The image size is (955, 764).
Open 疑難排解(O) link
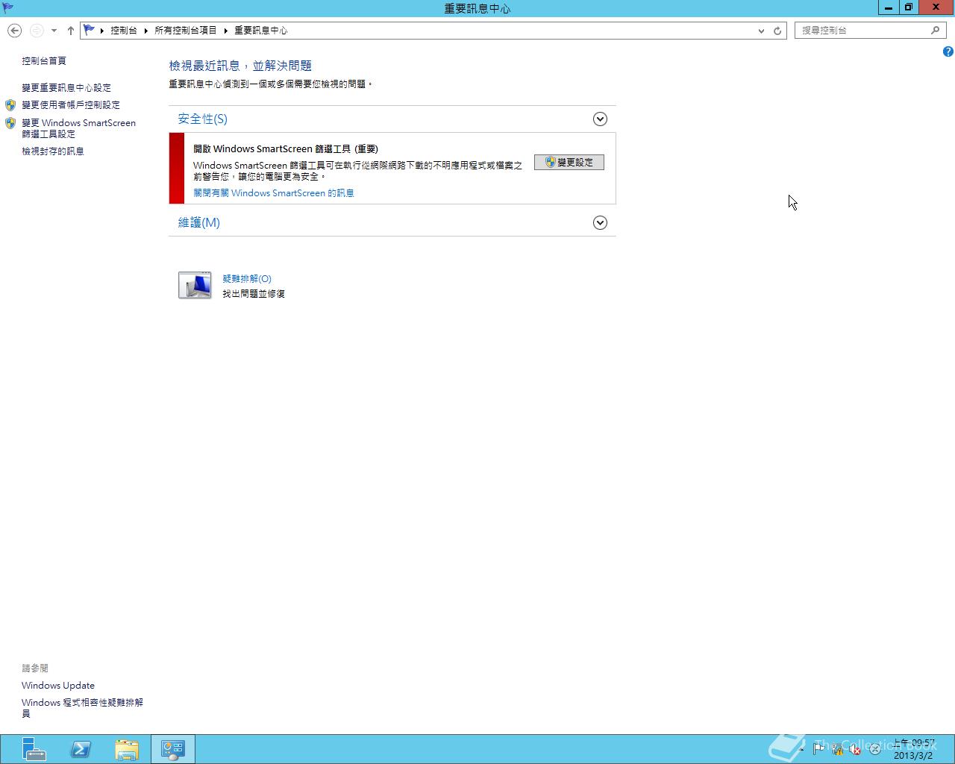point(247,279)
